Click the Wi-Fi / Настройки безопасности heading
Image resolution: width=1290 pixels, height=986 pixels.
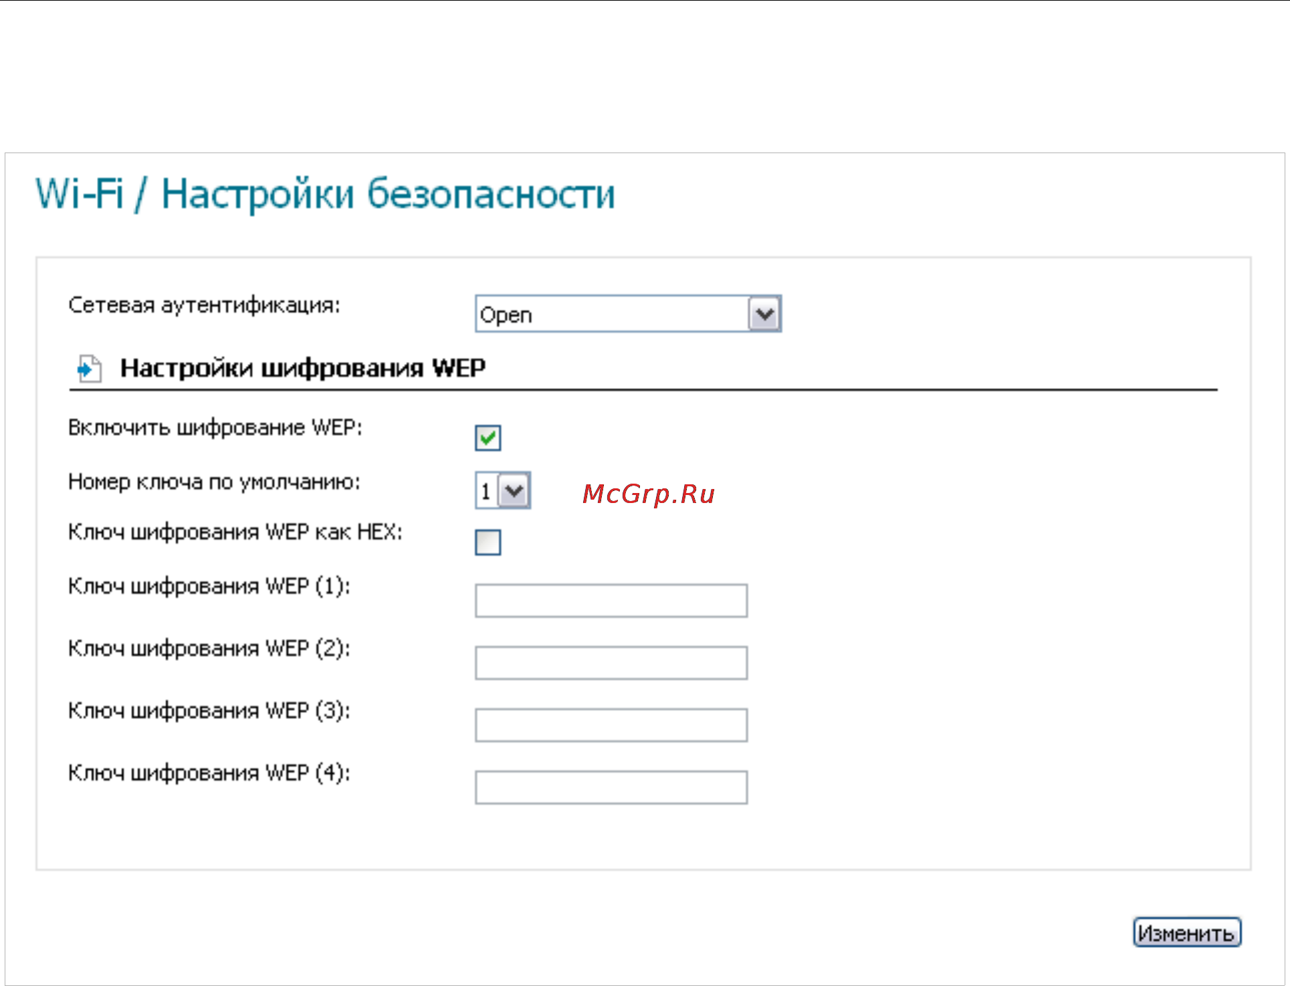[x=325, y=194]
